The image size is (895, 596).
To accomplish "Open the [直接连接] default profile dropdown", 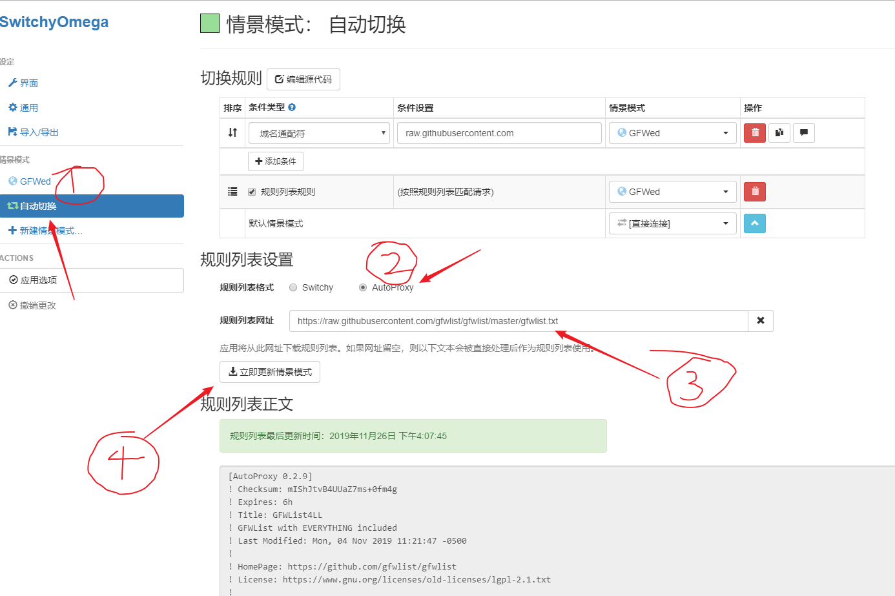I will click(x=673, y=223).
